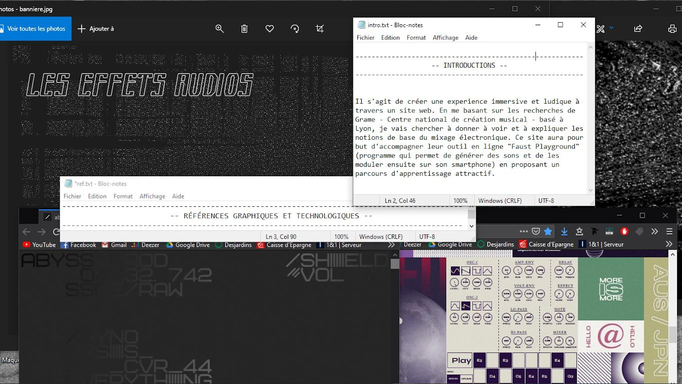
Task: Click the back arrow in left browser
Action: click(x=26, y=231)
